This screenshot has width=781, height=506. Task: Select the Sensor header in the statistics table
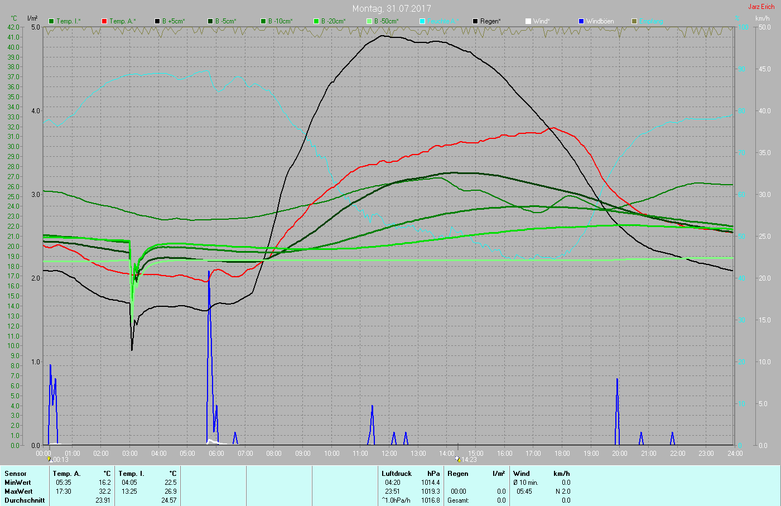pyautogui.click(x=16, y=474)
